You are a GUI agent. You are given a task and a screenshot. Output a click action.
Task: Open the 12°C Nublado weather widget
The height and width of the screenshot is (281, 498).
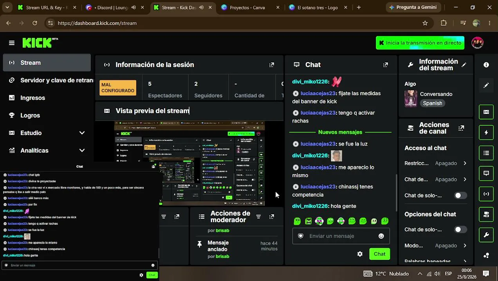[x=386, y=274]
